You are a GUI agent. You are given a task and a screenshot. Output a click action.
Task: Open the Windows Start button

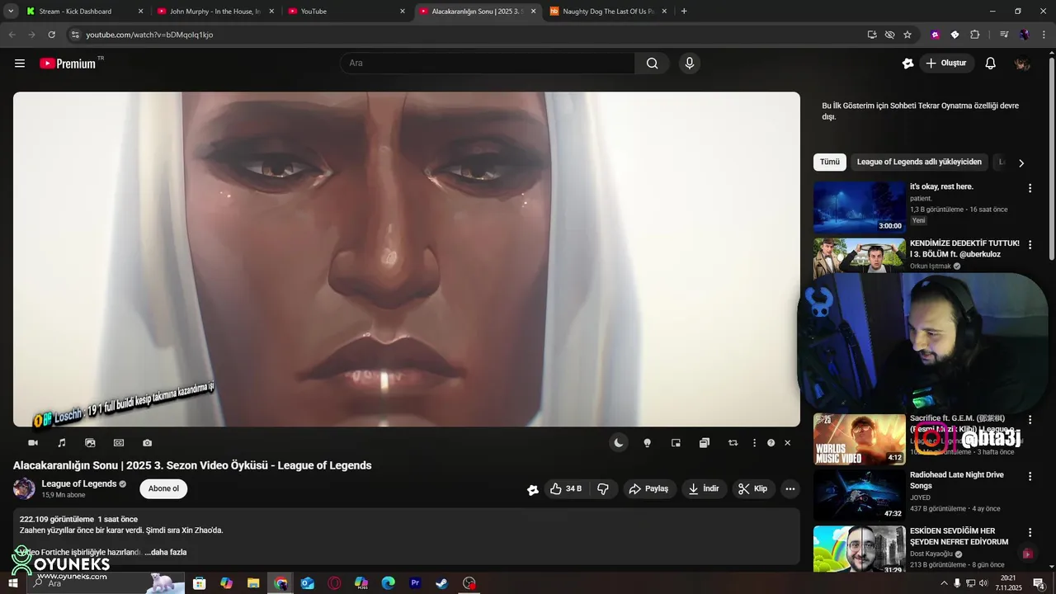coord(12,583)
